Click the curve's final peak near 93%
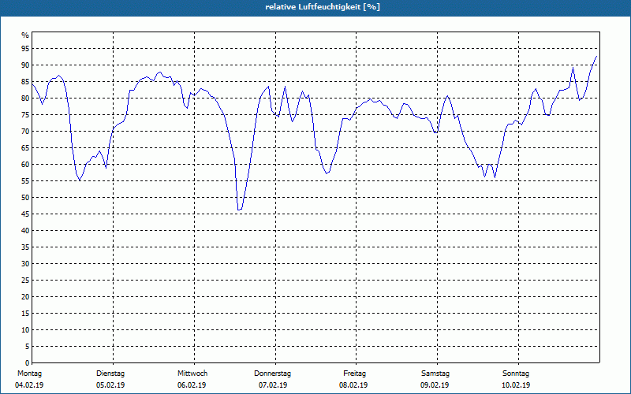 tap(596, 57)
